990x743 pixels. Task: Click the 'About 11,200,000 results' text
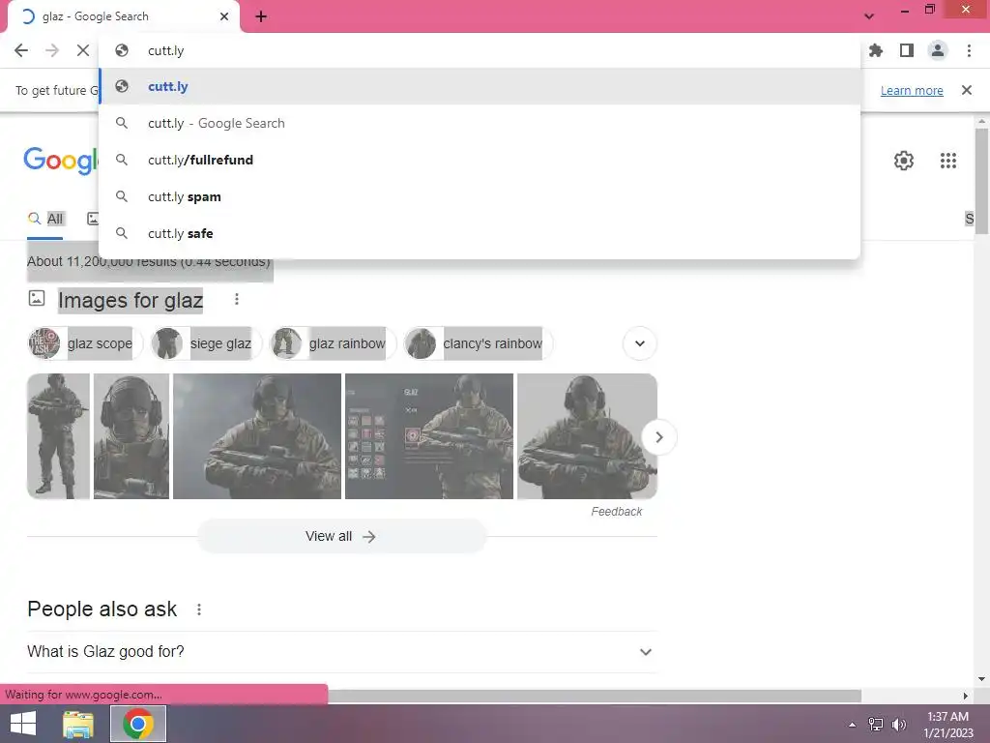(x=149, y=261)
